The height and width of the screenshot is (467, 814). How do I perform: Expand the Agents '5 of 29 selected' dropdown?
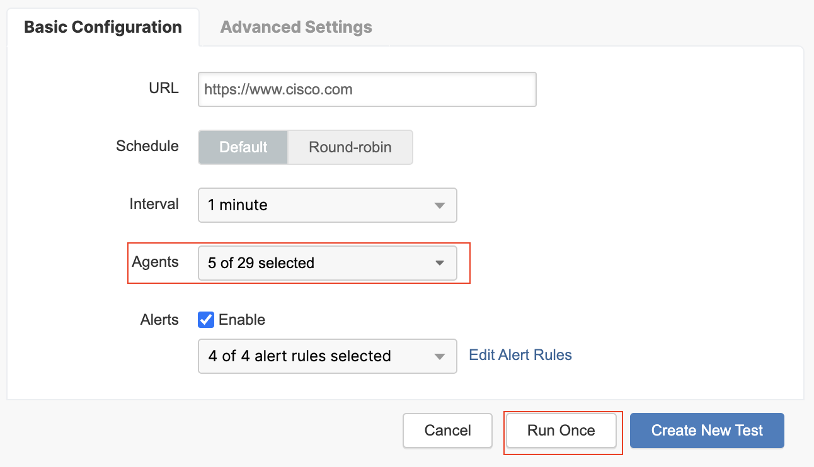327,263
